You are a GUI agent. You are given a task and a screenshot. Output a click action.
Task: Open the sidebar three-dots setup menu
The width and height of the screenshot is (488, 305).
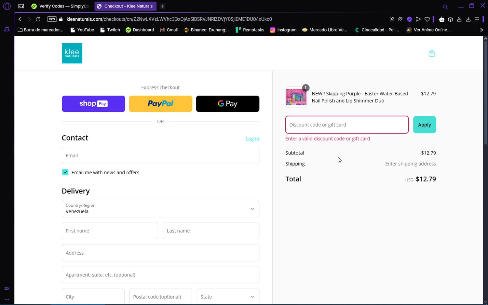pos(7,299)
